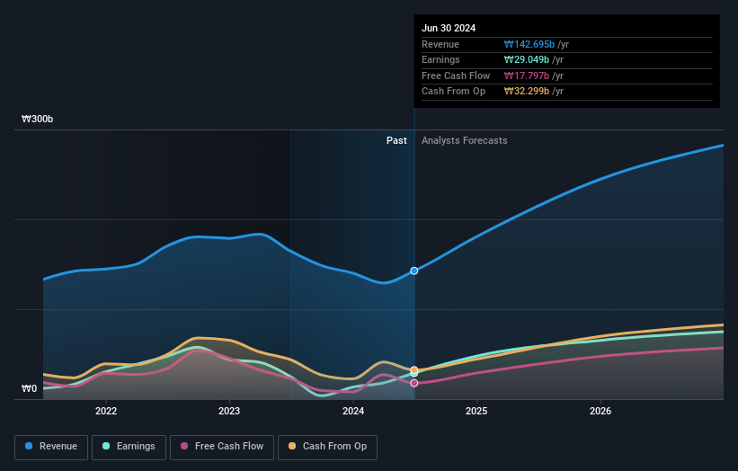Click the orange Cash From Op data marker
This screenshot has height=471, width=738.
(414, 370)
